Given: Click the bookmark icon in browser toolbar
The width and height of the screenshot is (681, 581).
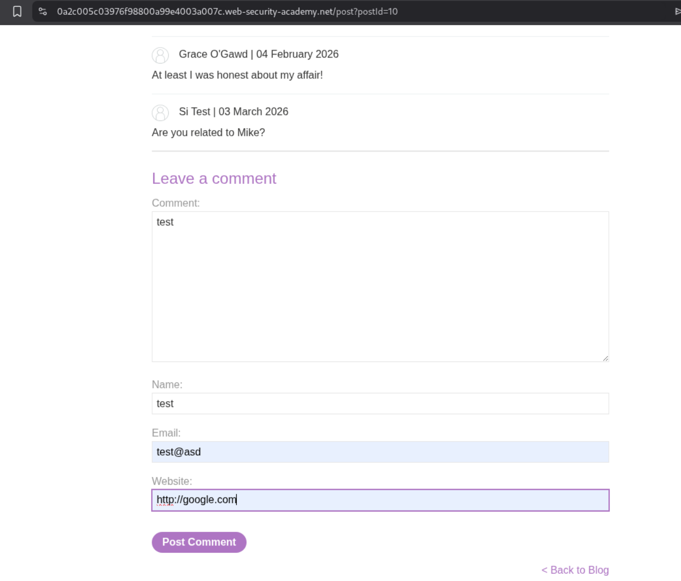Looking at the screenshot, I should (x=17, y=11).
